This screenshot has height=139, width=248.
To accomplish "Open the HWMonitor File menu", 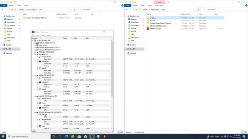I will point(33,36).
